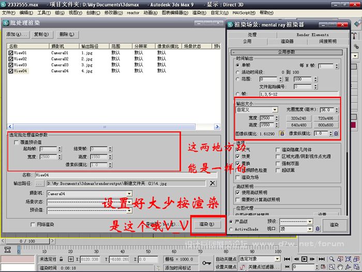Image resolution: width=362 pixels, height=272 pixels.
Task: Clear the output path with X button
Action: (213, 183)
